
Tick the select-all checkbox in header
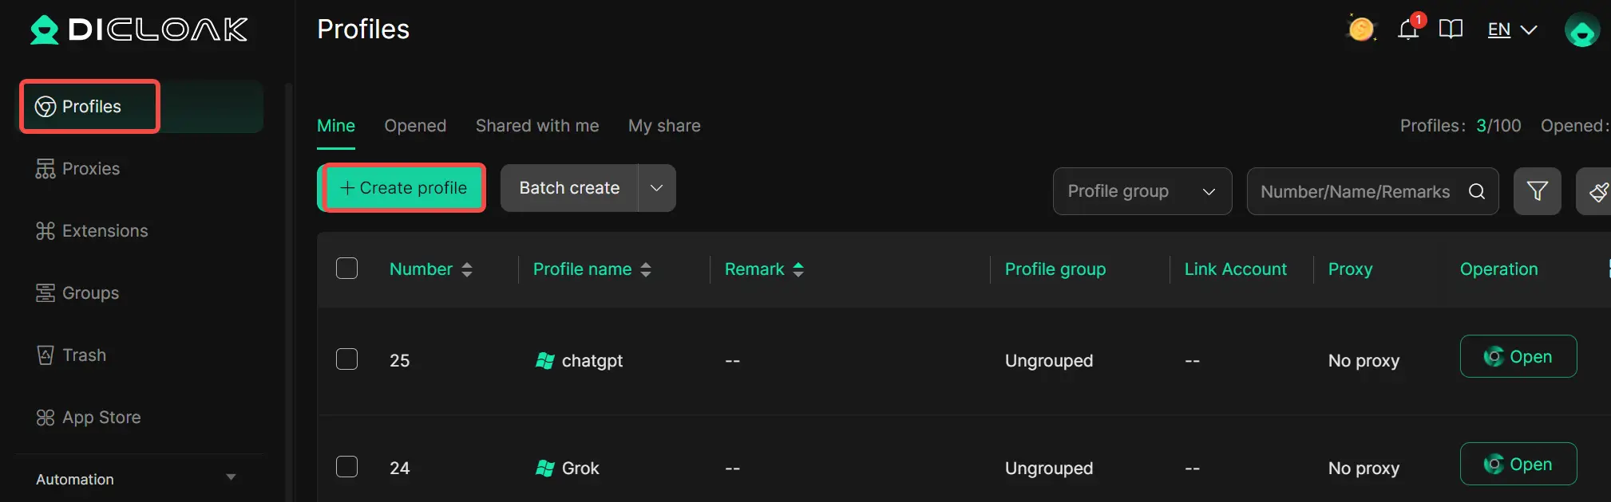click(x=346, y=269)
